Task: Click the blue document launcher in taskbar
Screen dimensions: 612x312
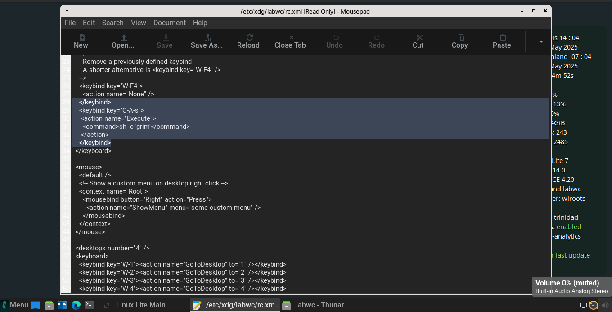Action: click(x=63, y=305)
